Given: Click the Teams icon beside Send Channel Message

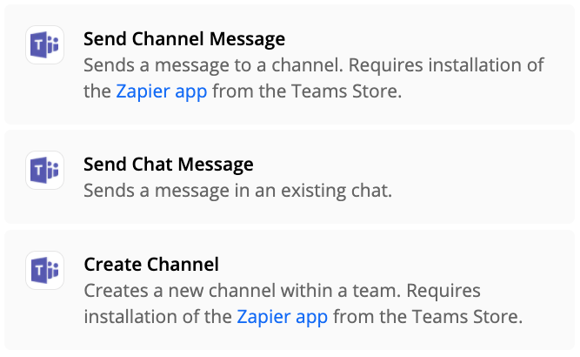Looking at the screenshot, I should coord(44,44).
